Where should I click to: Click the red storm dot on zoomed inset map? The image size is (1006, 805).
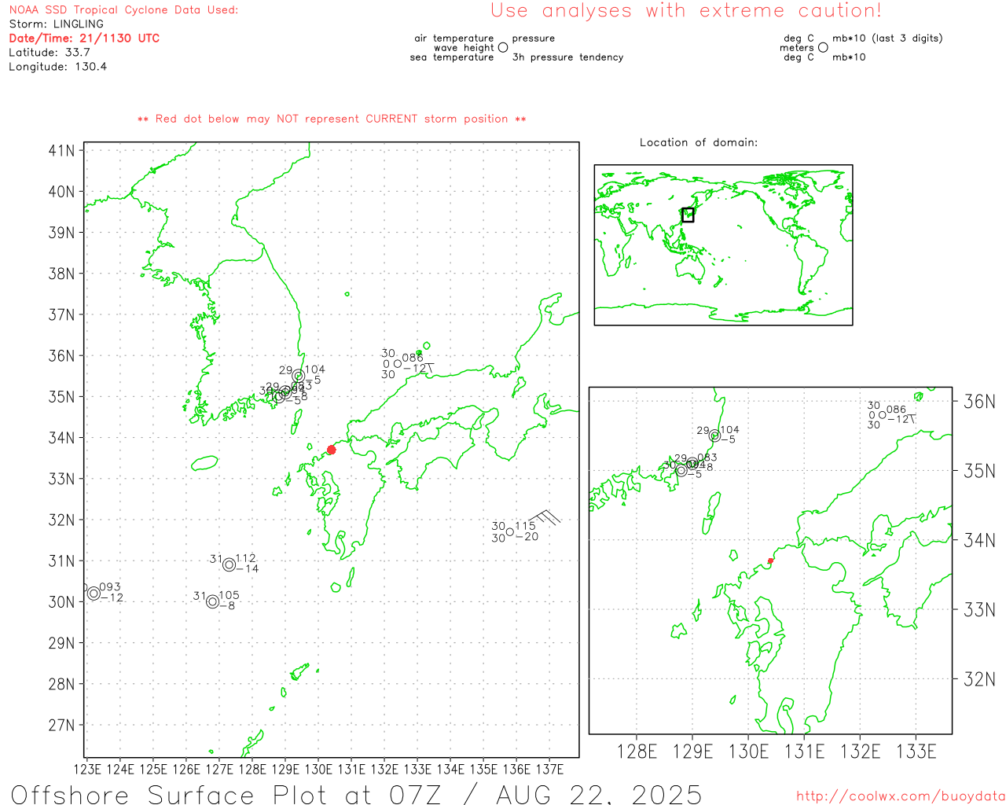pyautogui.click(x=770, y=561)
